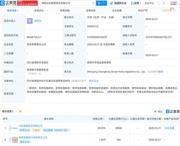180x146 pixels.
Task: Clear the search box with the X icon
Action: 93,3
